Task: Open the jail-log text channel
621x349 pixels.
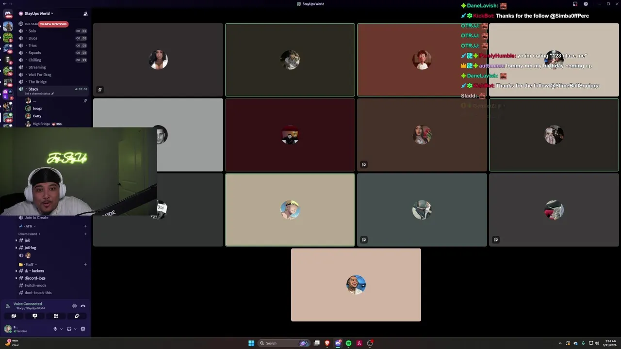Action: (x=53, y=248)
